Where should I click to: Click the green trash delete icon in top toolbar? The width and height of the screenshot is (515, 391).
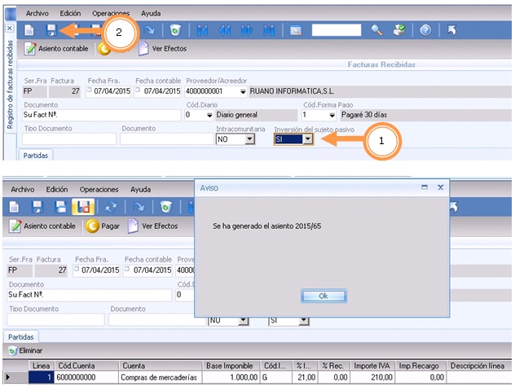(x=174, y=30)
